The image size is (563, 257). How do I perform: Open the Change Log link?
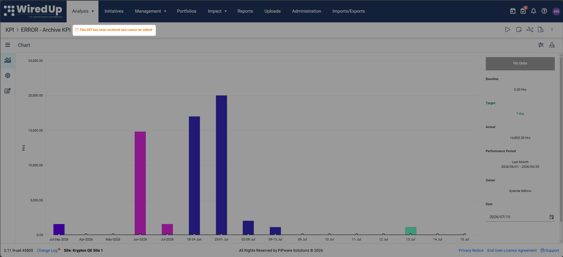pyautogui.click(x=47, y=251)
